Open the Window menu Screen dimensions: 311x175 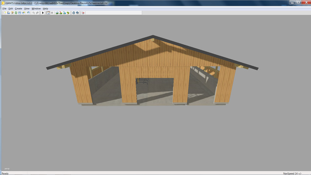coord(36,8)
